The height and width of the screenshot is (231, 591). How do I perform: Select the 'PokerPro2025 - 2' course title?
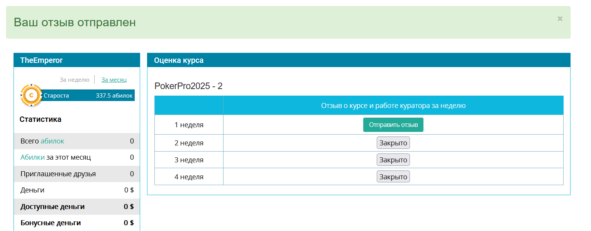[188, 86]
